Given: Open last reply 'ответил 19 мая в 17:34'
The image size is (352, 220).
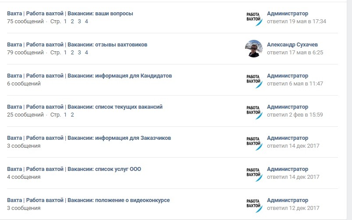Looking at the screenshot, I should click(297, 21).
